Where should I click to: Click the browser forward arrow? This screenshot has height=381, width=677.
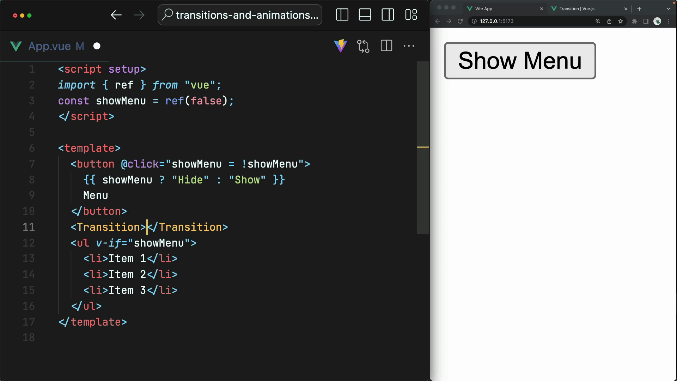coord(449,21)
